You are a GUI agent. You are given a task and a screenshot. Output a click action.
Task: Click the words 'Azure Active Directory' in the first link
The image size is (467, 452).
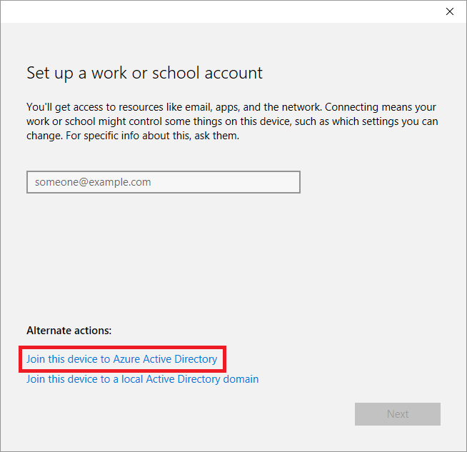point(165,358)
